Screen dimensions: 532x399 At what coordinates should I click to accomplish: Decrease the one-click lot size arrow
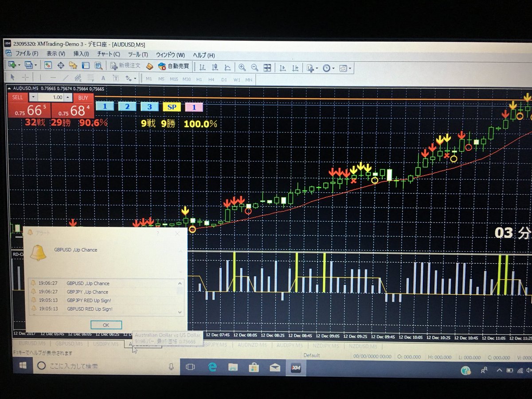click(x=34, y=98)
